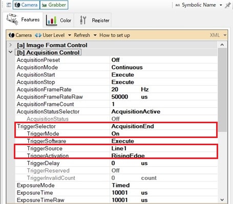Screen dimensions: 233x204
Task: Click the TriggerSource value Line1
Action: (119, 148)
